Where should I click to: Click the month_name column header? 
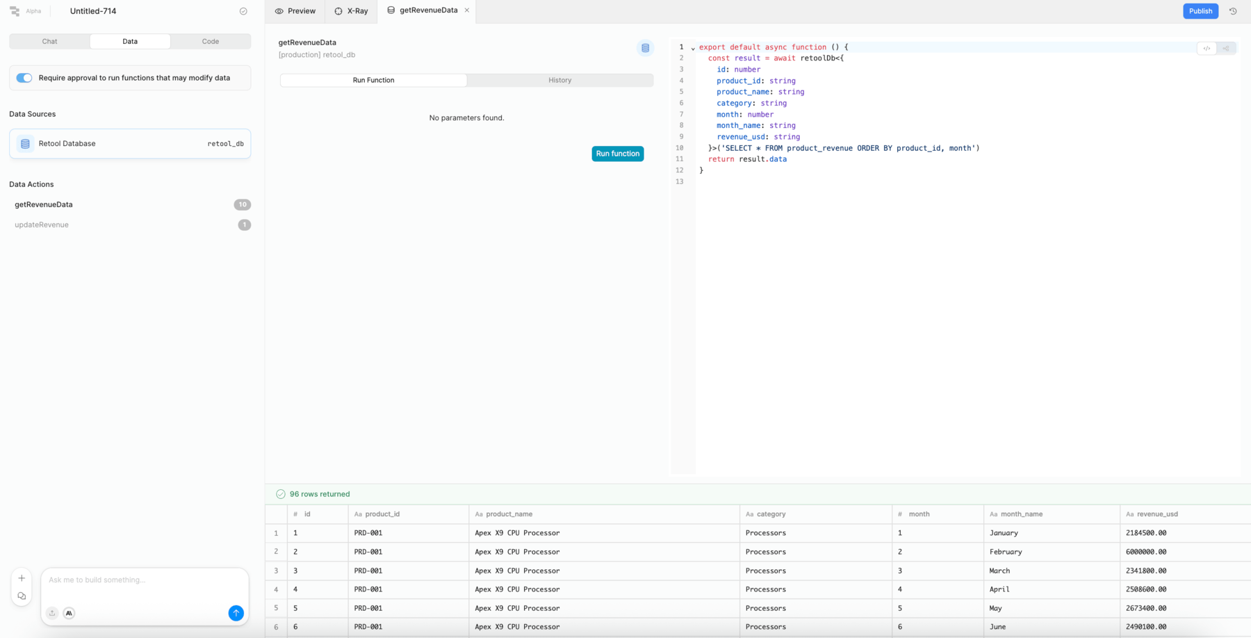click(1052, 514)
